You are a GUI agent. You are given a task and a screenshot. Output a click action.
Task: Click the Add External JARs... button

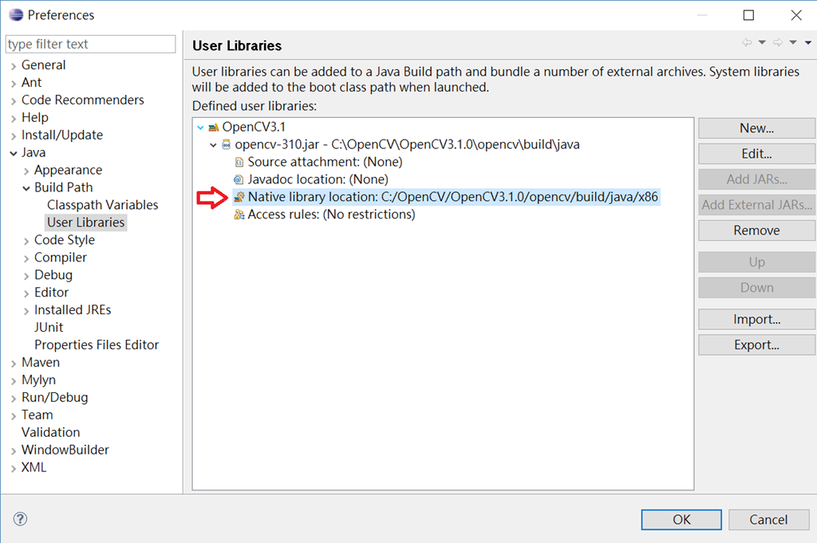(x=756, y=205)
